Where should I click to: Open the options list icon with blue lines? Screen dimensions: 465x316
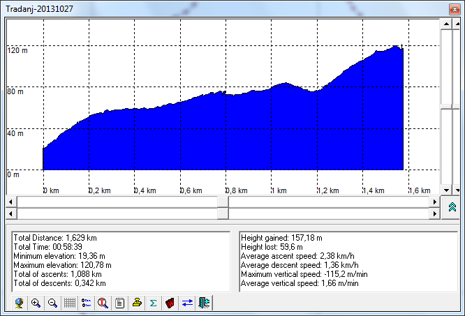pyautogui.click(x=87, y=303)
